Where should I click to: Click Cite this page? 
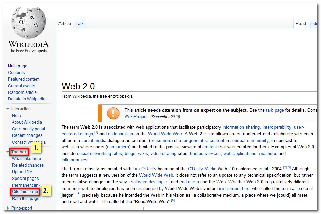(x=25, y=192)
